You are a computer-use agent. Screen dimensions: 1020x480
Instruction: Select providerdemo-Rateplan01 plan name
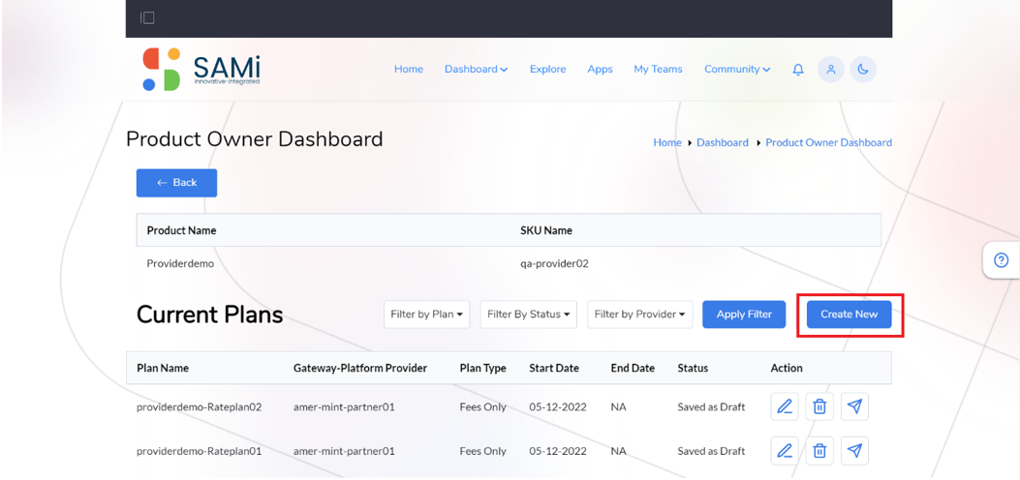click(199, 451)
